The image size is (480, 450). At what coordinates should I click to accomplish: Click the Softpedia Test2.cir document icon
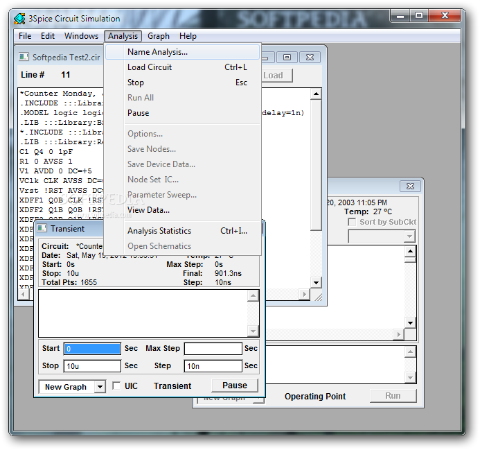[x=24, y=57]
